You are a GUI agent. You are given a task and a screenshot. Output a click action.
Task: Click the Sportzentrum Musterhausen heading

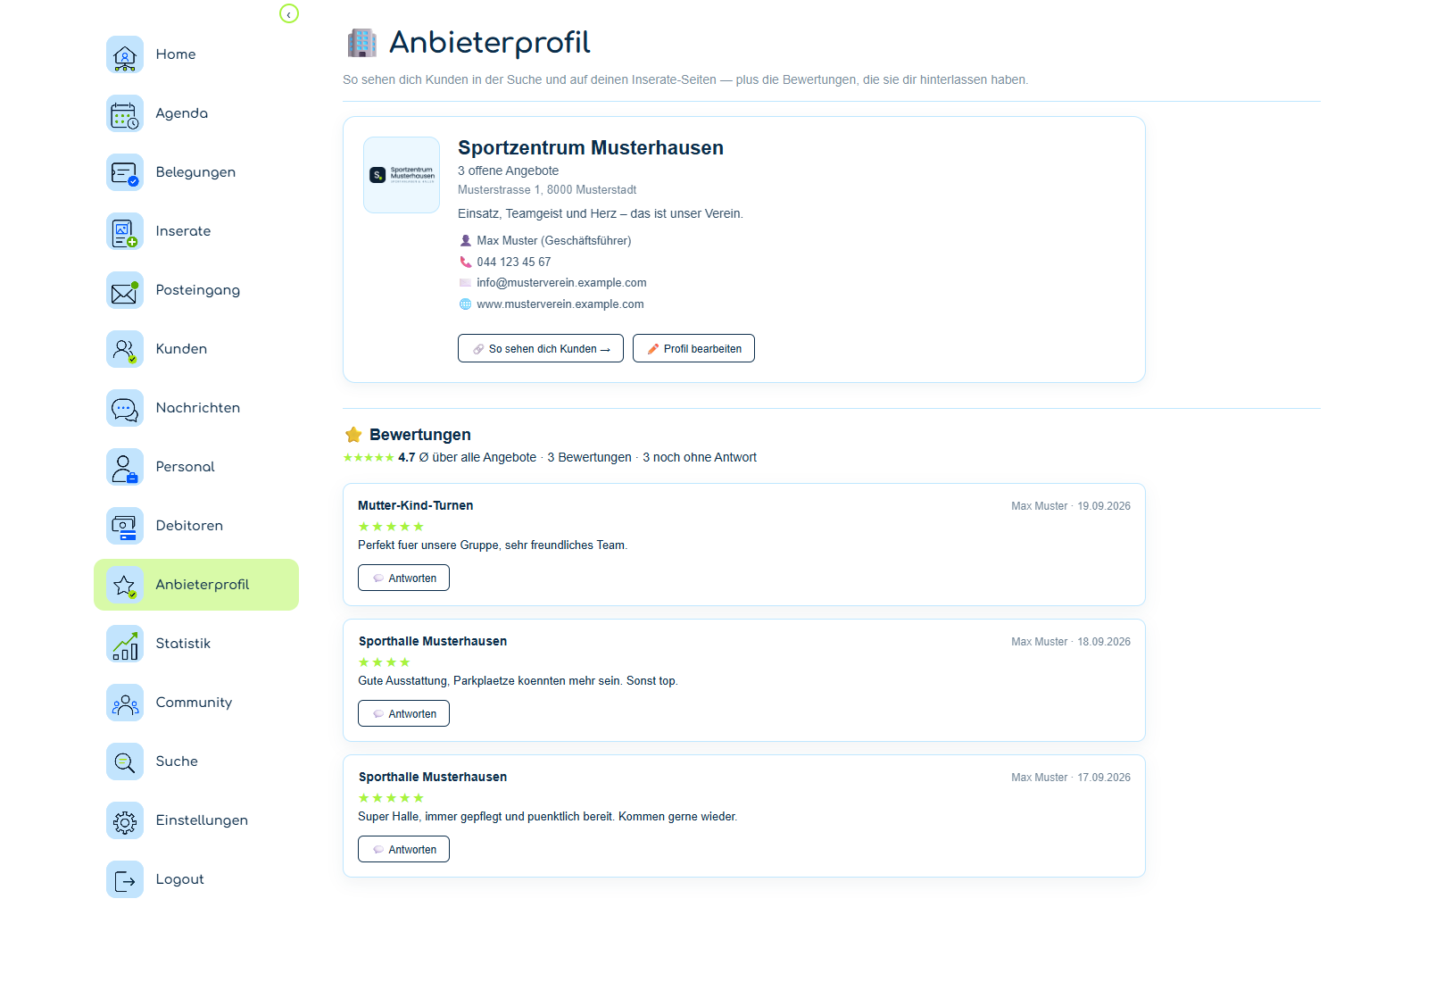(x=591, y=148)
